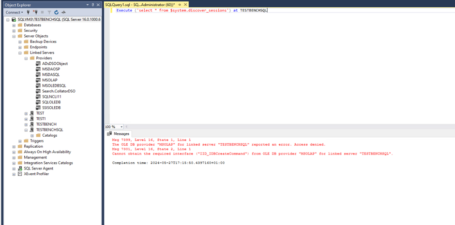This screenshot has height=225, width=455.
Task: Expand the TEST linked server
Action: (26, 113)
